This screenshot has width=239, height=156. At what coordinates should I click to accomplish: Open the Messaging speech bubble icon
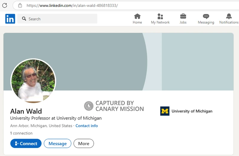coord(206,16)
